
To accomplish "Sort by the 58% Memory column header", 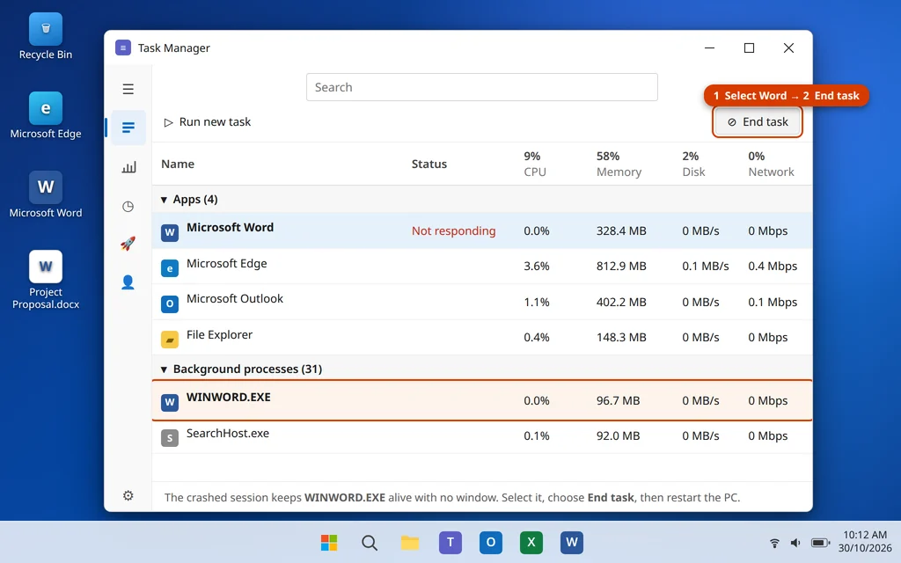I will click(619, 165).
